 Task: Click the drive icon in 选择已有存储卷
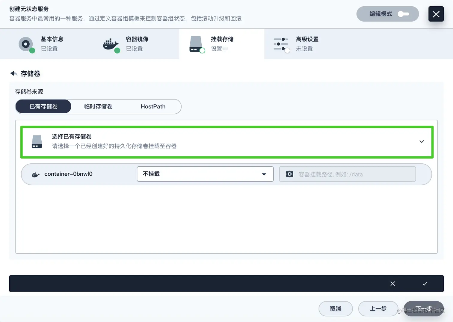[x=37, y=142]
